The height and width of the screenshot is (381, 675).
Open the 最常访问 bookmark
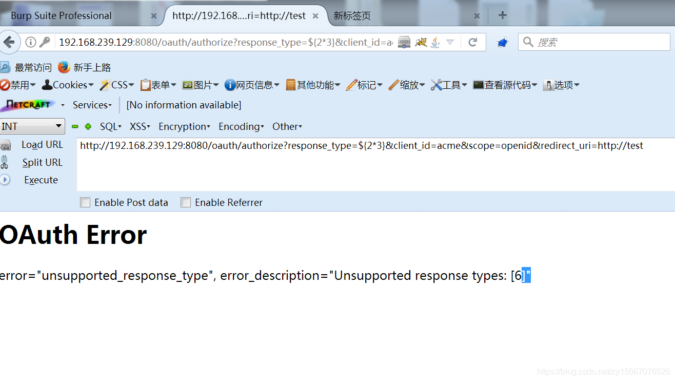[x=27, y=67]
